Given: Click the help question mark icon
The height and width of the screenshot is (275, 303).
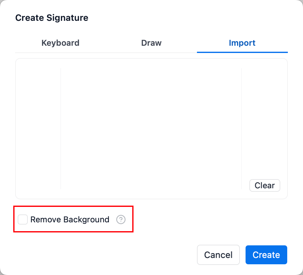Looking at the screenshot, I should [121, 219].
